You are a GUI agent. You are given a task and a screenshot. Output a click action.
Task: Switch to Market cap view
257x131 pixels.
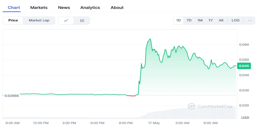[39, 21]
